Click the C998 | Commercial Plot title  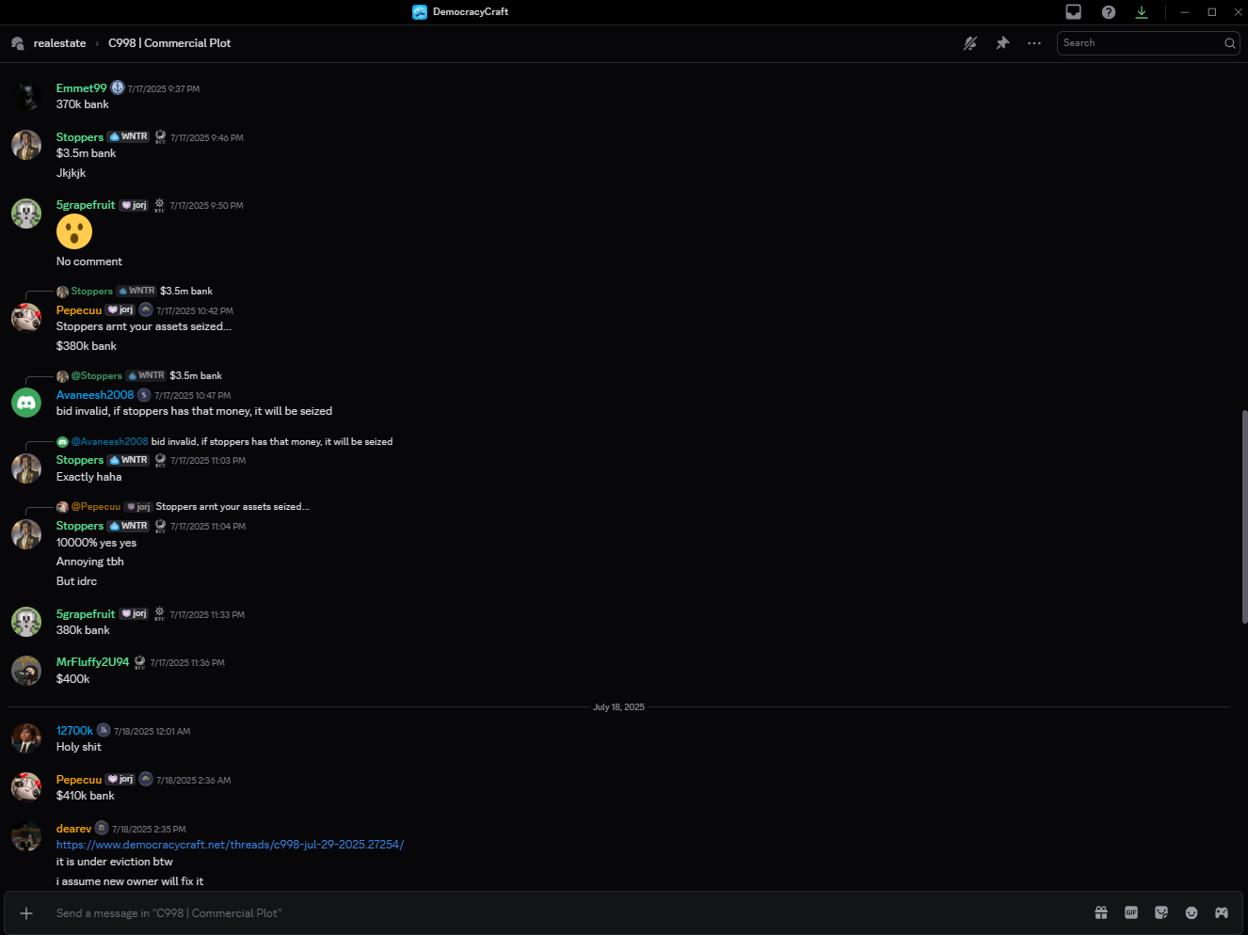(169, 43)
